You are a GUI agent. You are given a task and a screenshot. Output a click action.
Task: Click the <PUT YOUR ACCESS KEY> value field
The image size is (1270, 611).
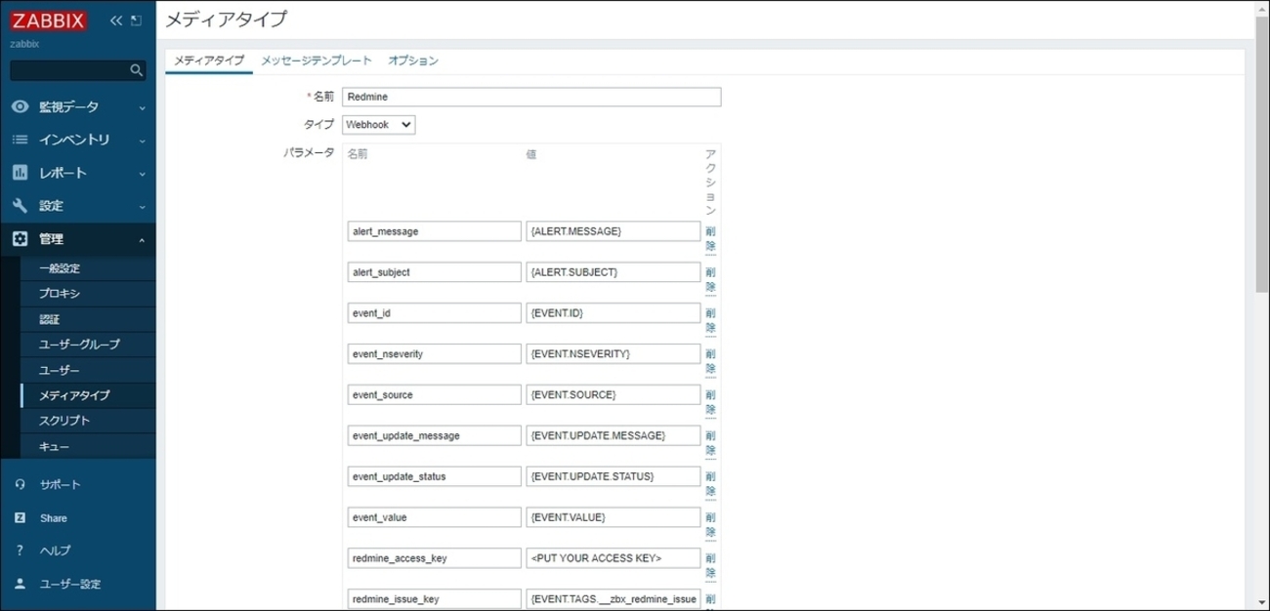(614, 558)
